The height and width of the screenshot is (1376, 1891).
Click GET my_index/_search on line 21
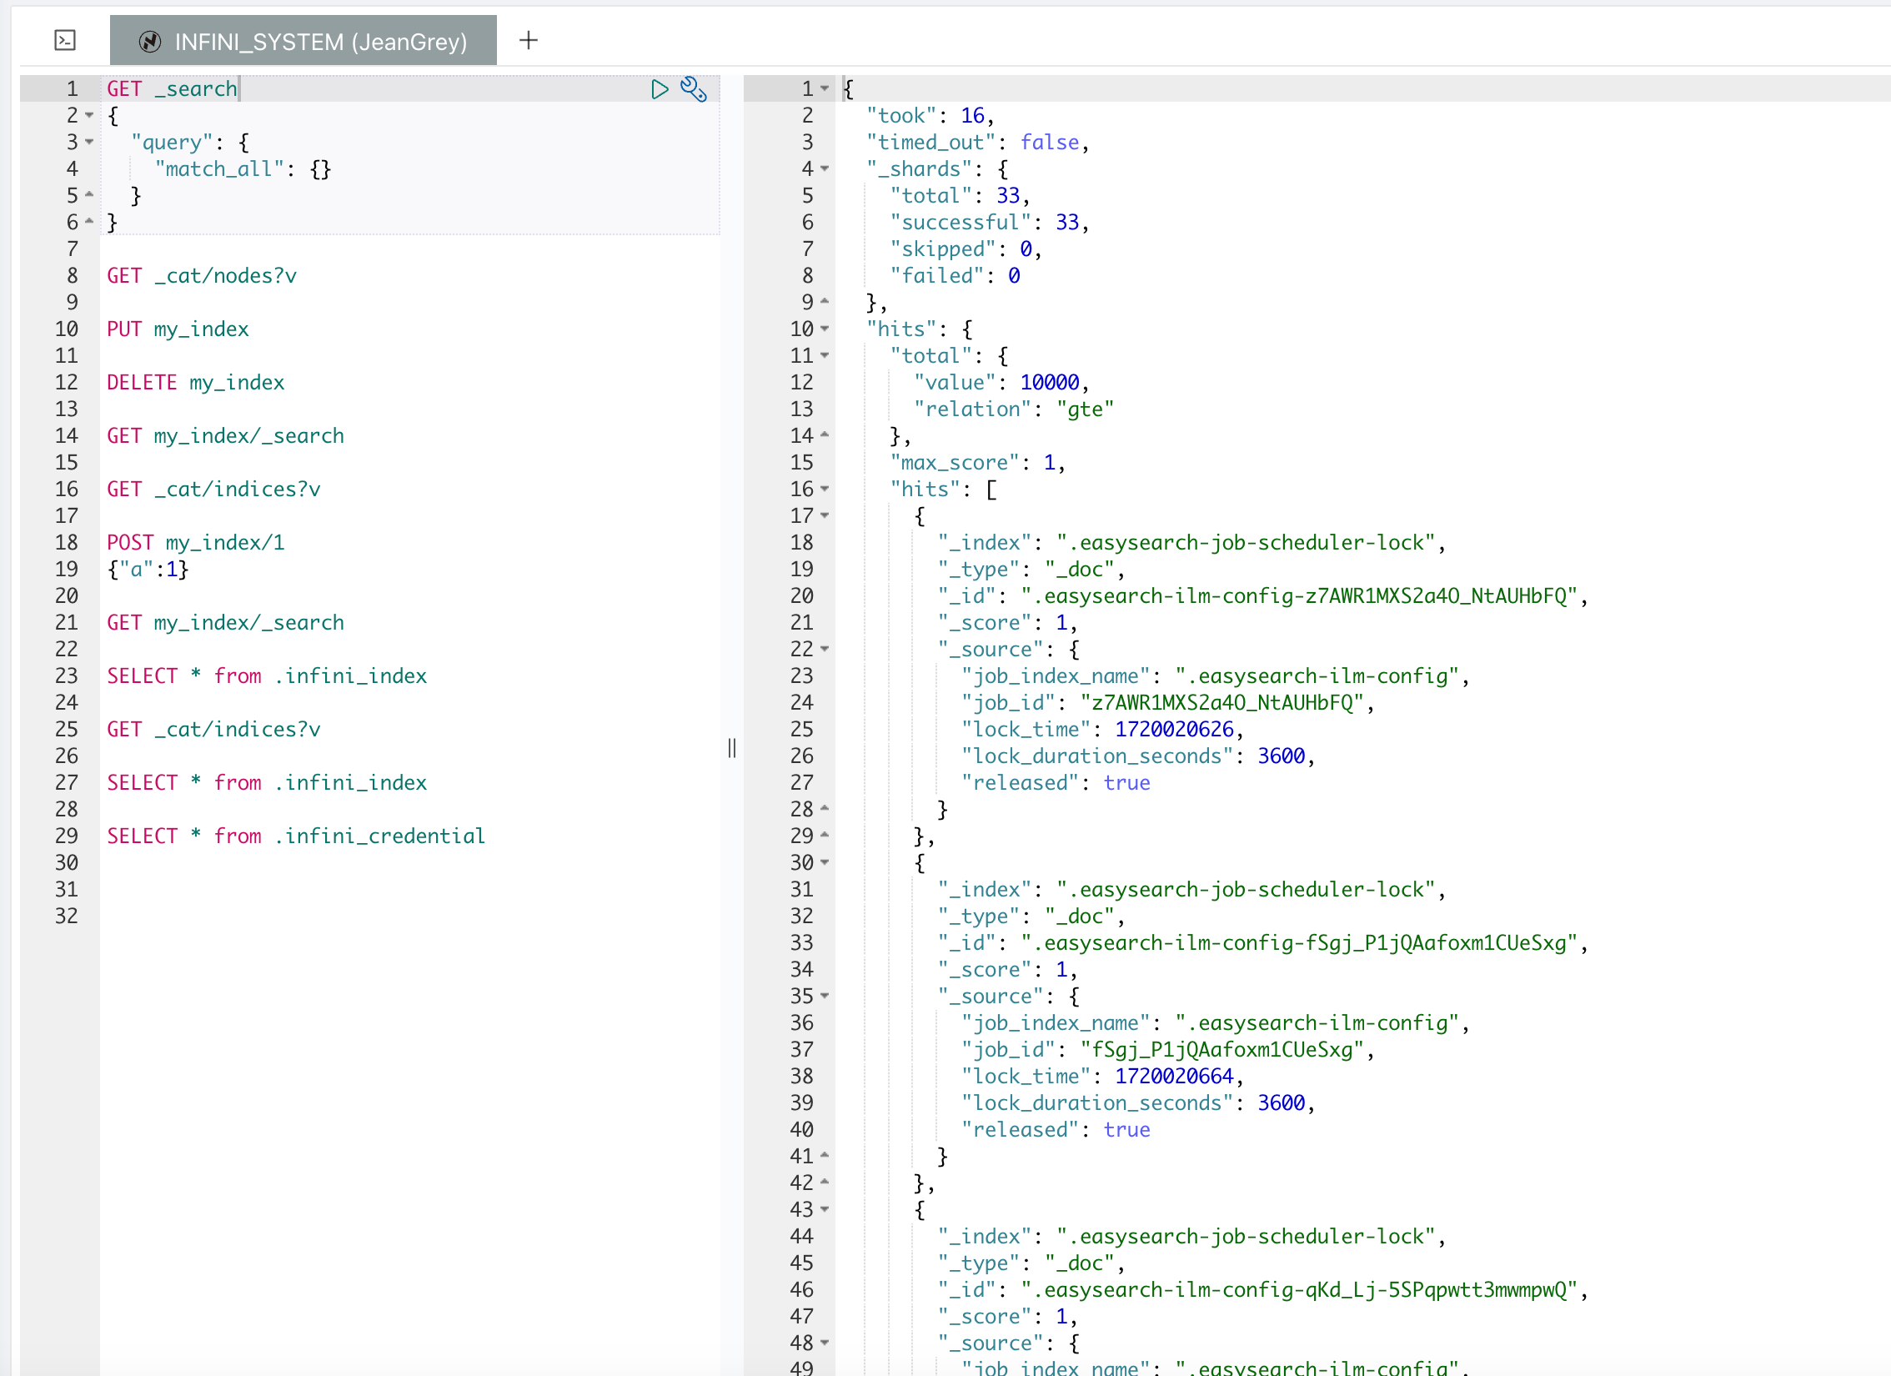pos(225,623)
